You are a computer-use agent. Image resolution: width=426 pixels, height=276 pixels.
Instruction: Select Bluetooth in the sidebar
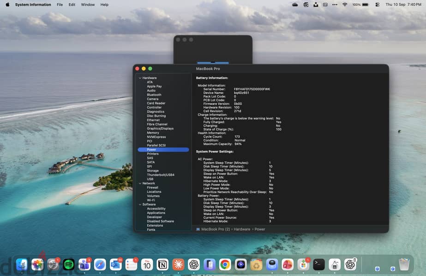154,94
